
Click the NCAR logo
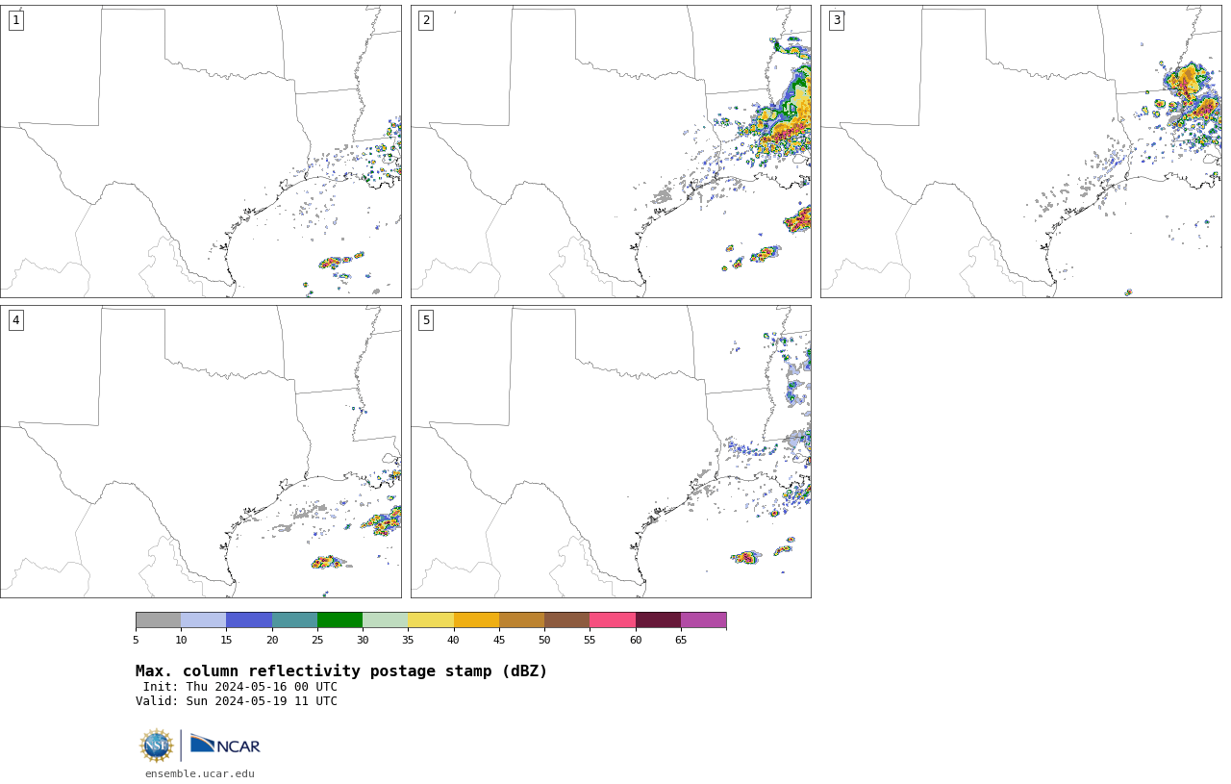click(x=225, y=746)
